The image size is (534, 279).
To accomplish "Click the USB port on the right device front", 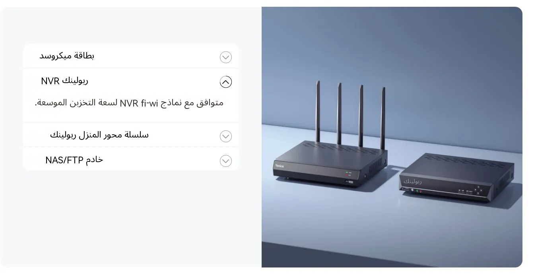I will [x=406, y=189].
